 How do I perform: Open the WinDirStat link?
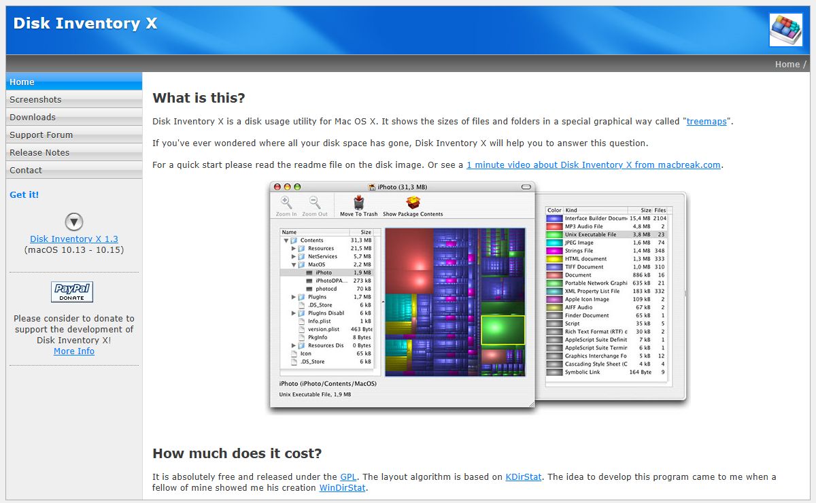coord(343,487)
